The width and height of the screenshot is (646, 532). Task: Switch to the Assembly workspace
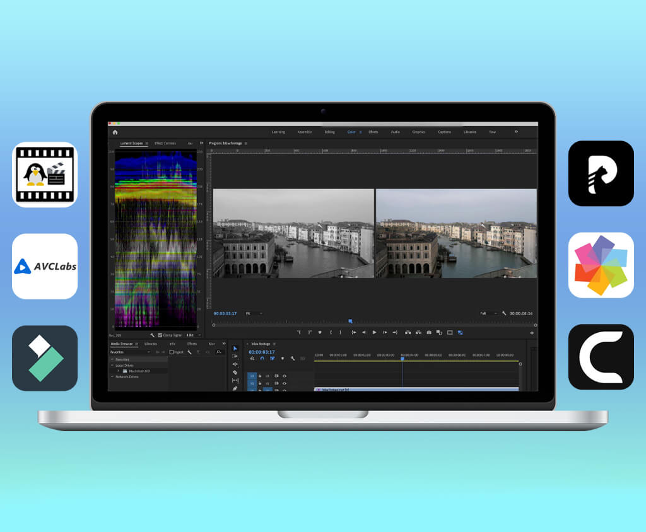click(x=305, y=132)
